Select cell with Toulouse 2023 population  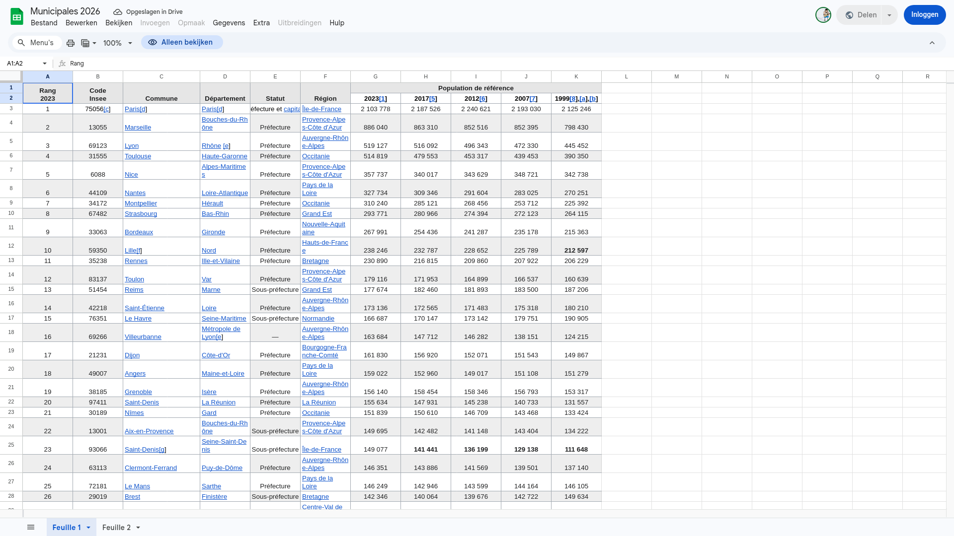coord(376,156)
